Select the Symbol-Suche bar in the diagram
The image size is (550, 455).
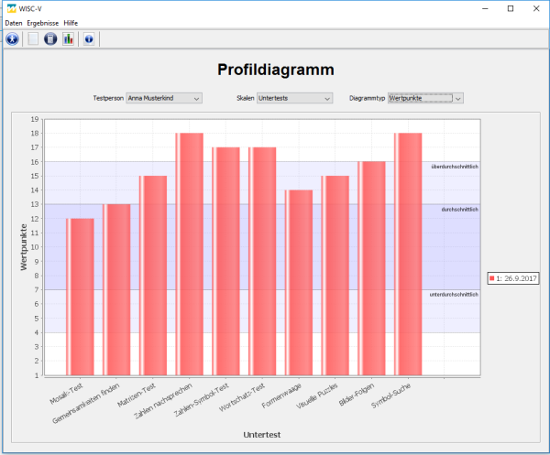tap(408, 255)
